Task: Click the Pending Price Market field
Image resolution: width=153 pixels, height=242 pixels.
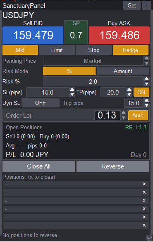Action: point(93,61)
